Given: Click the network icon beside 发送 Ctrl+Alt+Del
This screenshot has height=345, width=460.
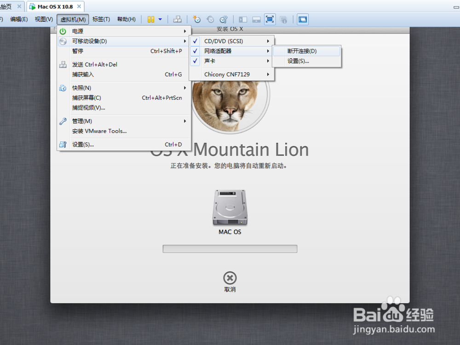Looking at the screenshot, I should pos(63,64).
